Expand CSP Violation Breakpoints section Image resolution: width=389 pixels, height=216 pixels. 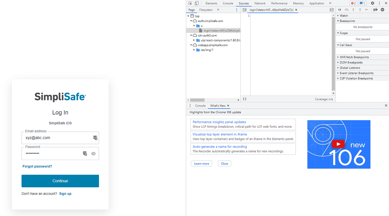click(362, 78)
